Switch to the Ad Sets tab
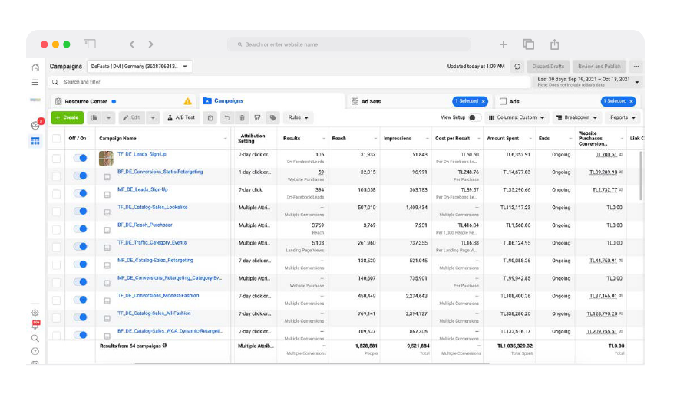 420,101
